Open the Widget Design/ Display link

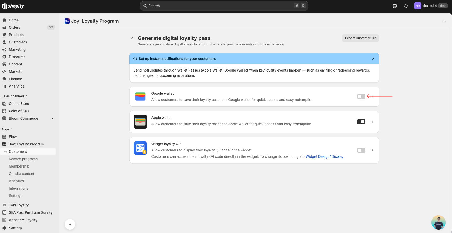324,156
